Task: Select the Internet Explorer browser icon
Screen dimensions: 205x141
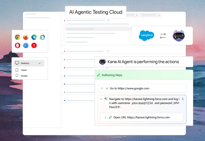Action: pyautogui.click(x=42, y=37)
